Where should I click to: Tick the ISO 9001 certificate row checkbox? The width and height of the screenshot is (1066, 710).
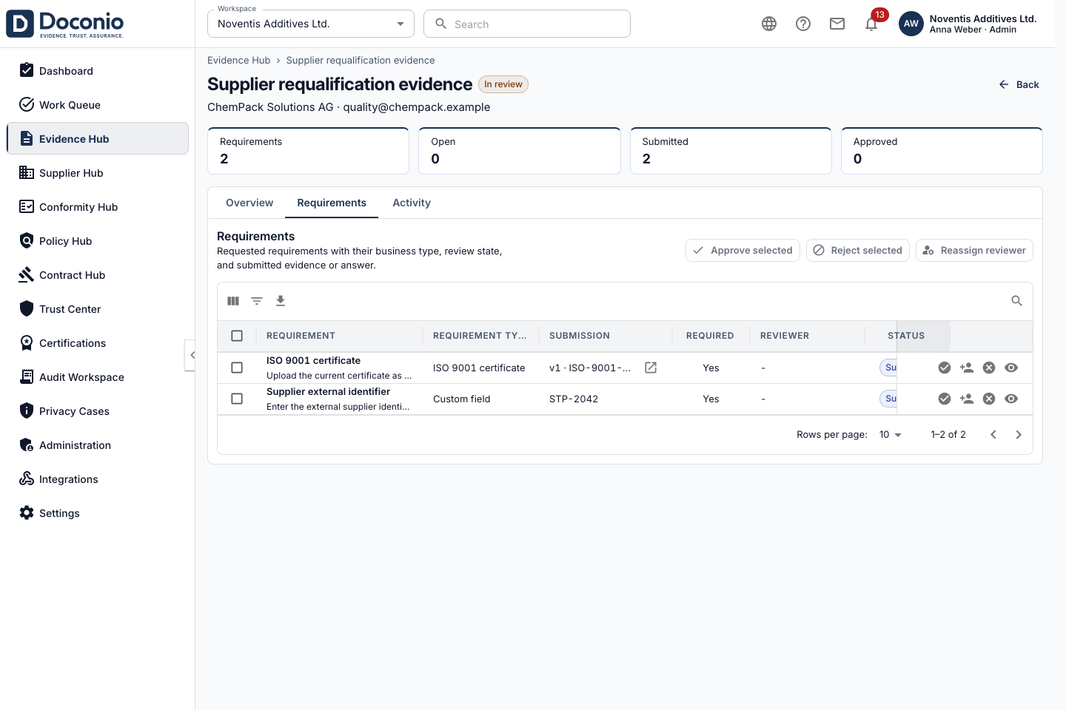[237, 368]
